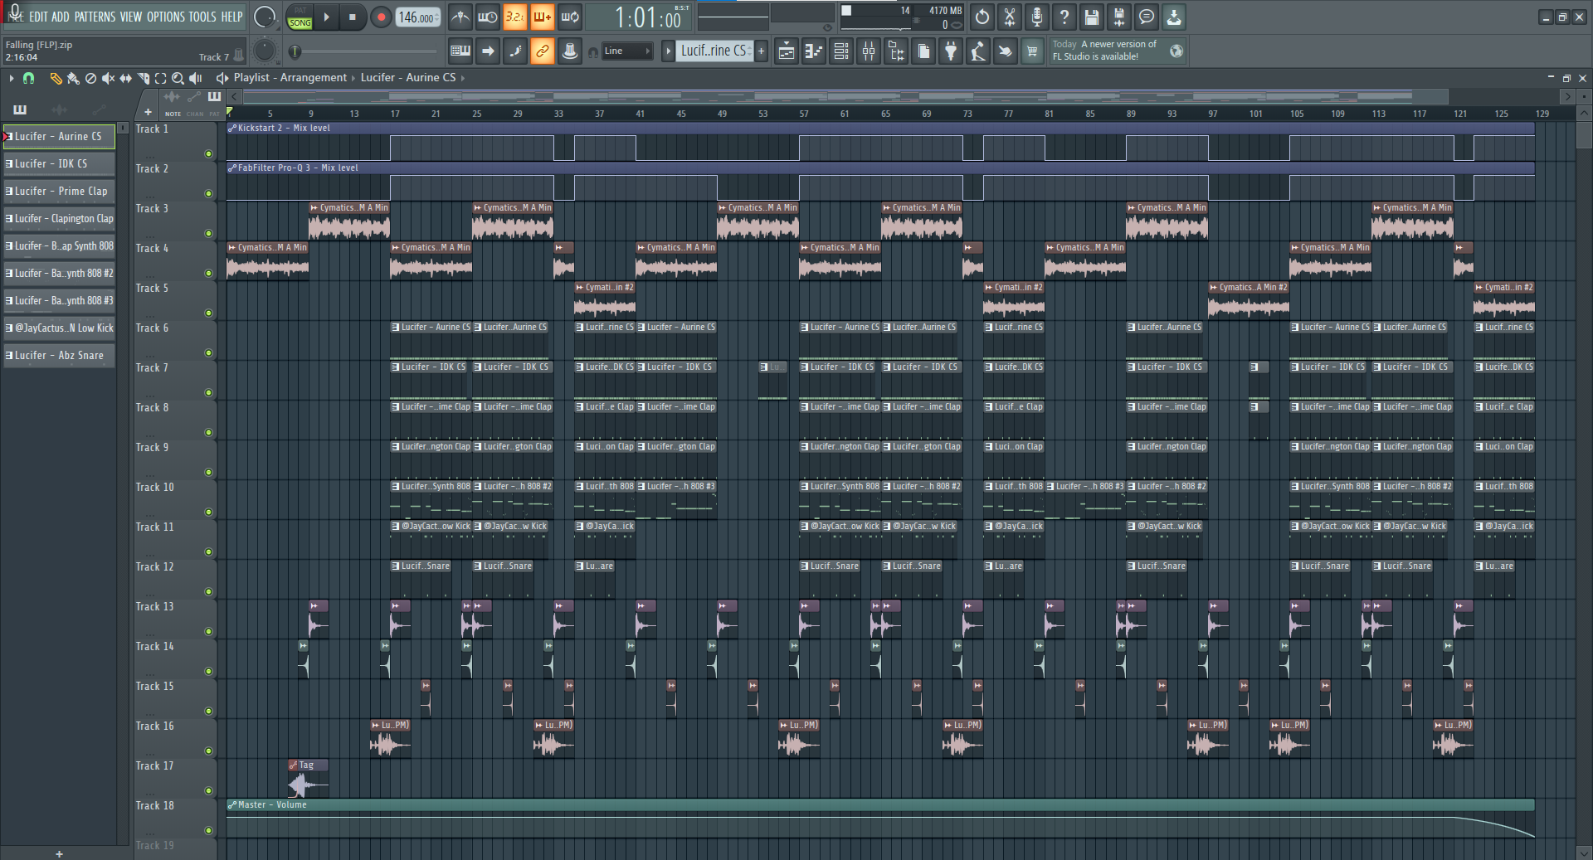Open the Plugin picker
Image resolution: width=1593 pixels, height=860 pixels.
tap(951, 51)
